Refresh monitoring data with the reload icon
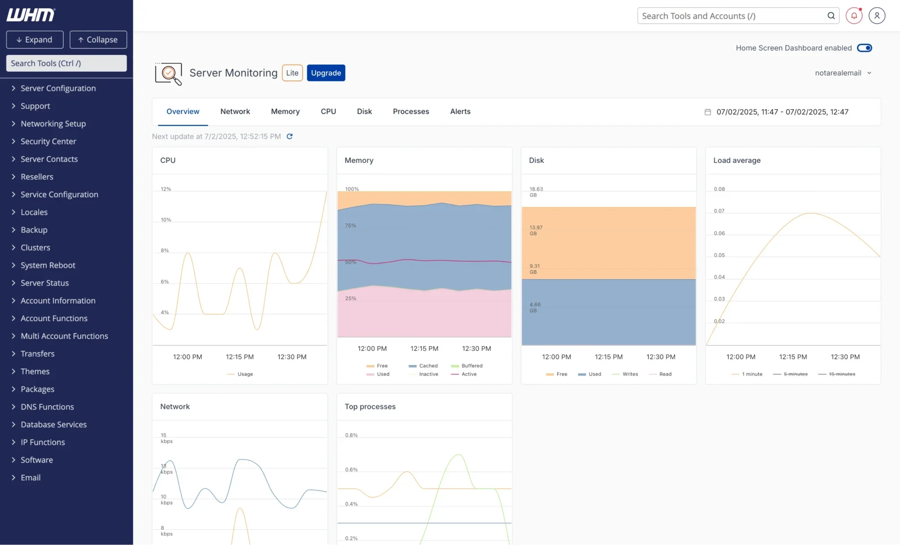The width and height of the screenshot is (900, 545). [x=289, y=136]
